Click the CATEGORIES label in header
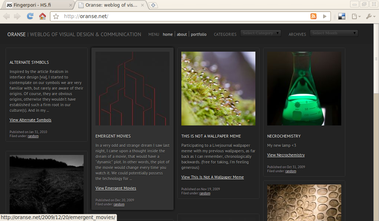Viewport: 379px width, 221px height. click(225, 34)
